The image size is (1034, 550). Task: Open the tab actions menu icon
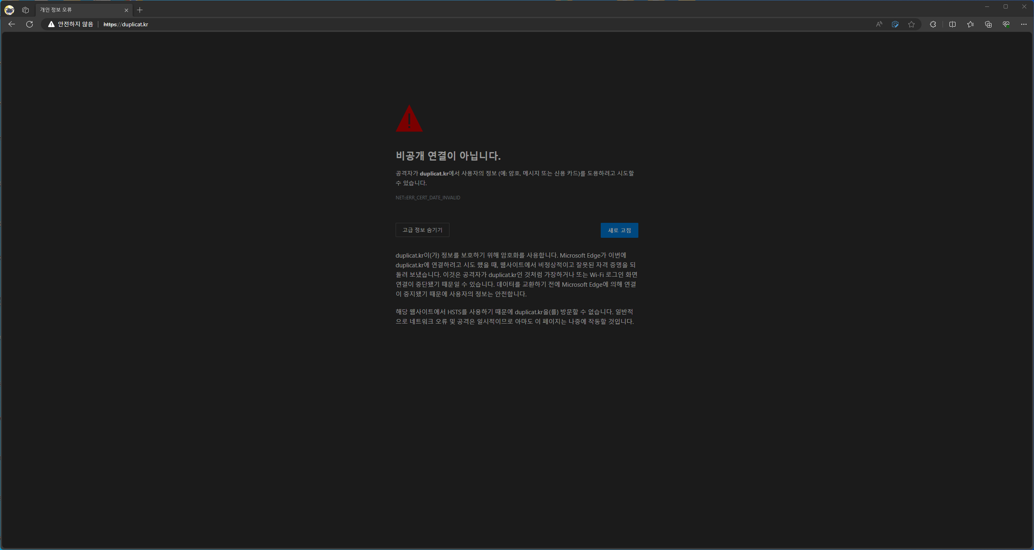pyautogui.click(x=25, y=10)
